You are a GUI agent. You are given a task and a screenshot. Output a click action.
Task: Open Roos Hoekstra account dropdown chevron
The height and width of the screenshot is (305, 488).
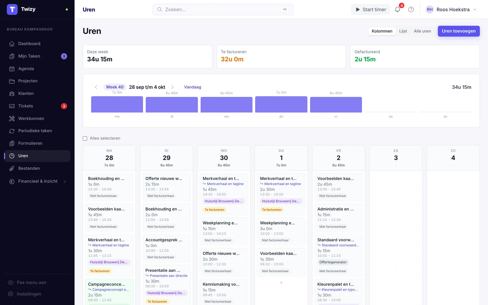(475, 9)
